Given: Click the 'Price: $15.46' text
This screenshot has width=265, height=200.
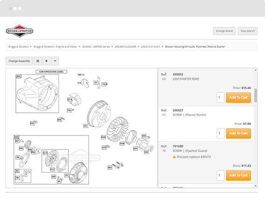Looking at the screenshot, I should click(242, 88).
